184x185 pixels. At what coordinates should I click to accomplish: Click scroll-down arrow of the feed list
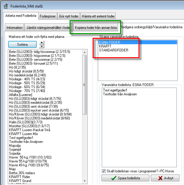[85, 181]
